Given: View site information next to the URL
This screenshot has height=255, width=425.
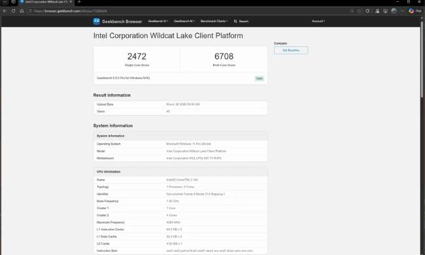Looking at the screenshot, I should pyautogui.click(x=30, y=11).
